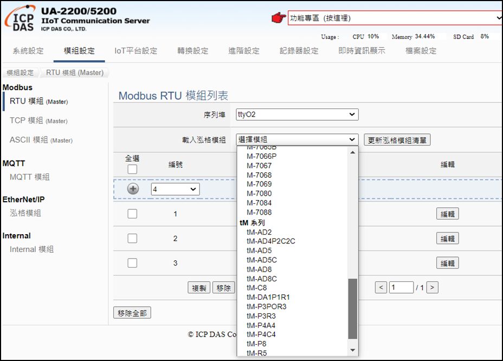Open 泓格模組 under EtherNet/IP
This screenshot has width=503, height=361.
pos(25,213)
